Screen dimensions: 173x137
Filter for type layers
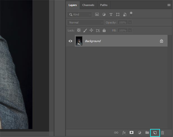[x=111, y=14]
